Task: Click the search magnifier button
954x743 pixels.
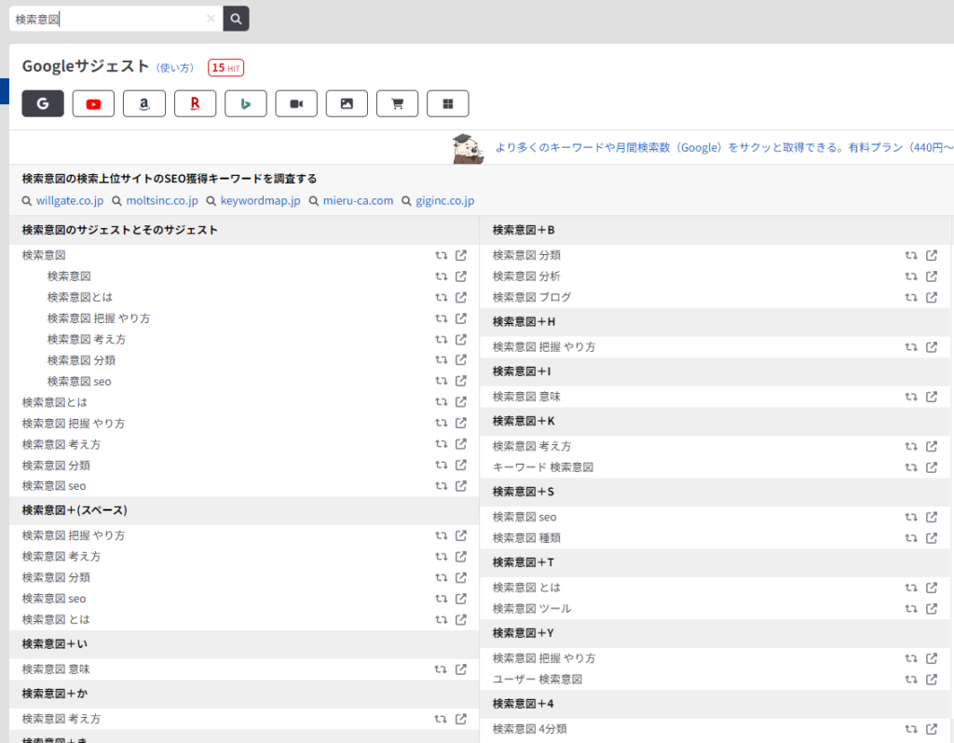Action: (x=236, y=19)
